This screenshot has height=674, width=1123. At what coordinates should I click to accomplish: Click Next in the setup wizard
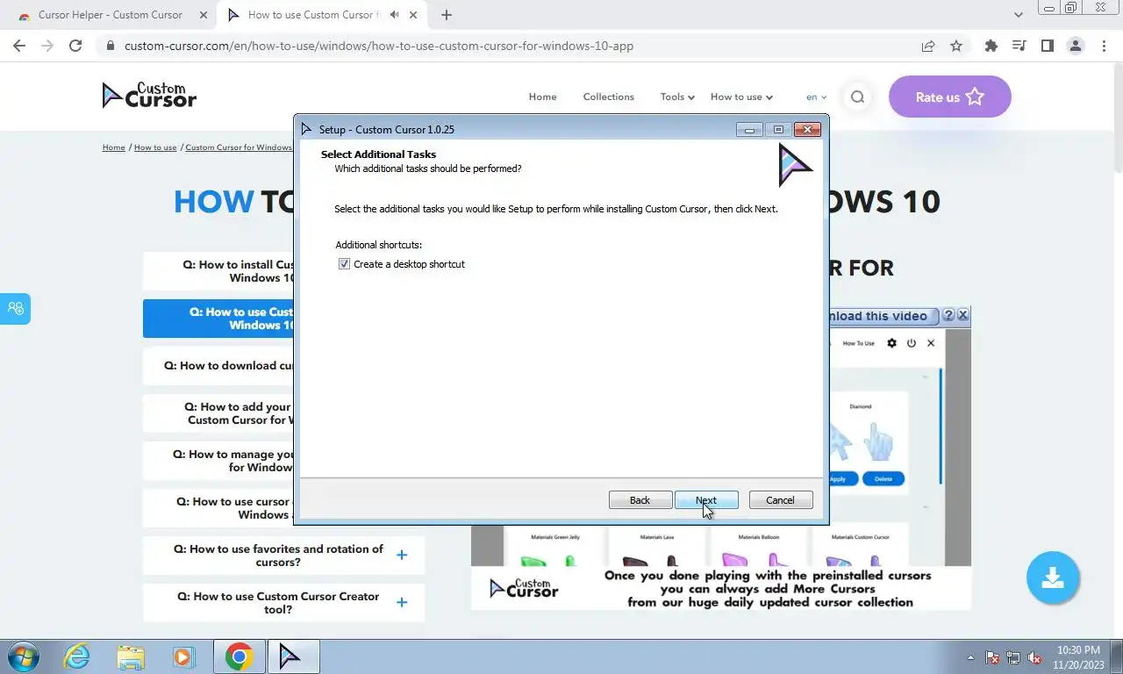click(x=706, y=500)
